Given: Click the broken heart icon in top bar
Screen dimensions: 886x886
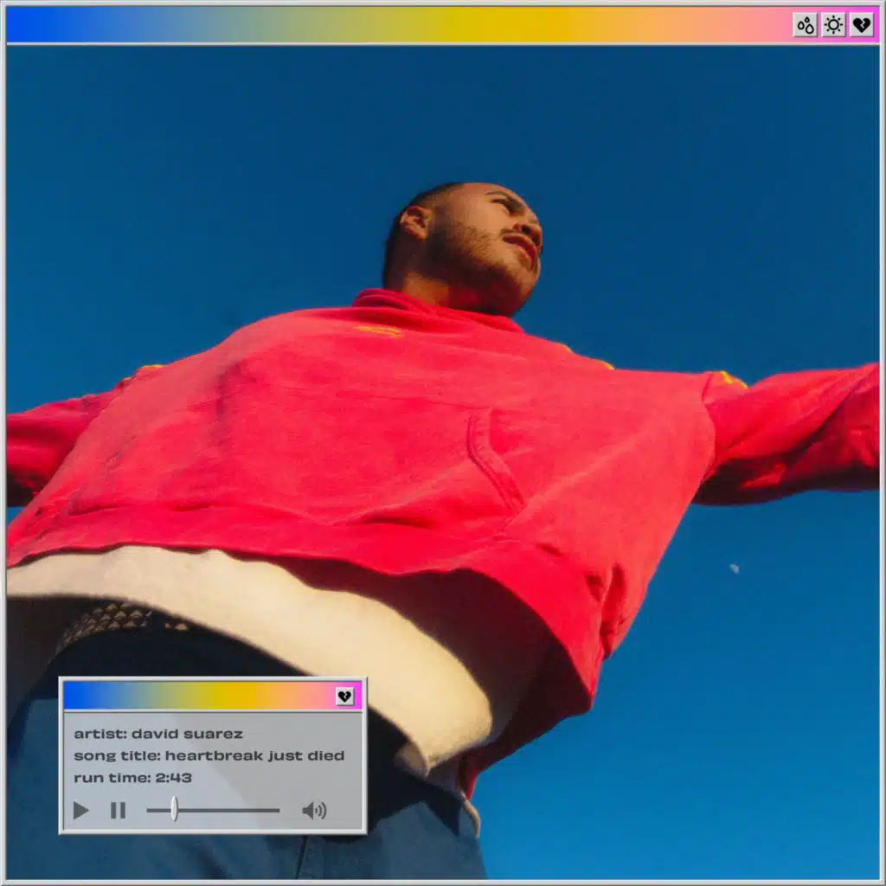Looking at the screenshot, I should (x=862, y=25).
